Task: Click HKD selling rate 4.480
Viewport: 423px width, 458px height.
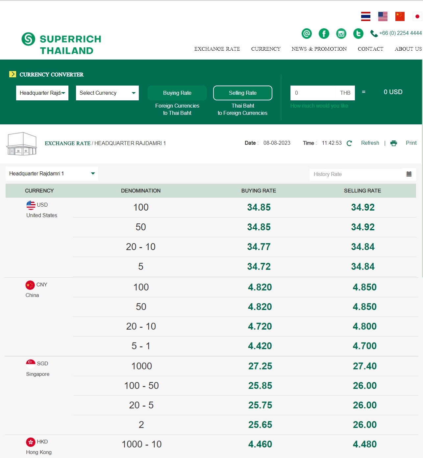Action: tap(364, 444)
